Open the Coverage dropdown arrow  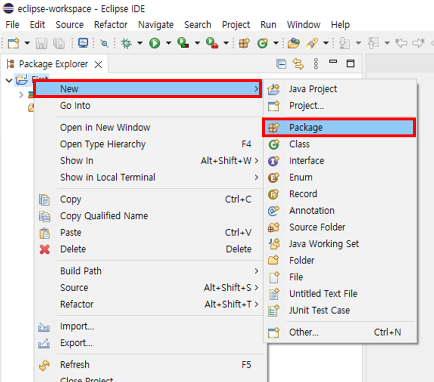tap(197, 43)
